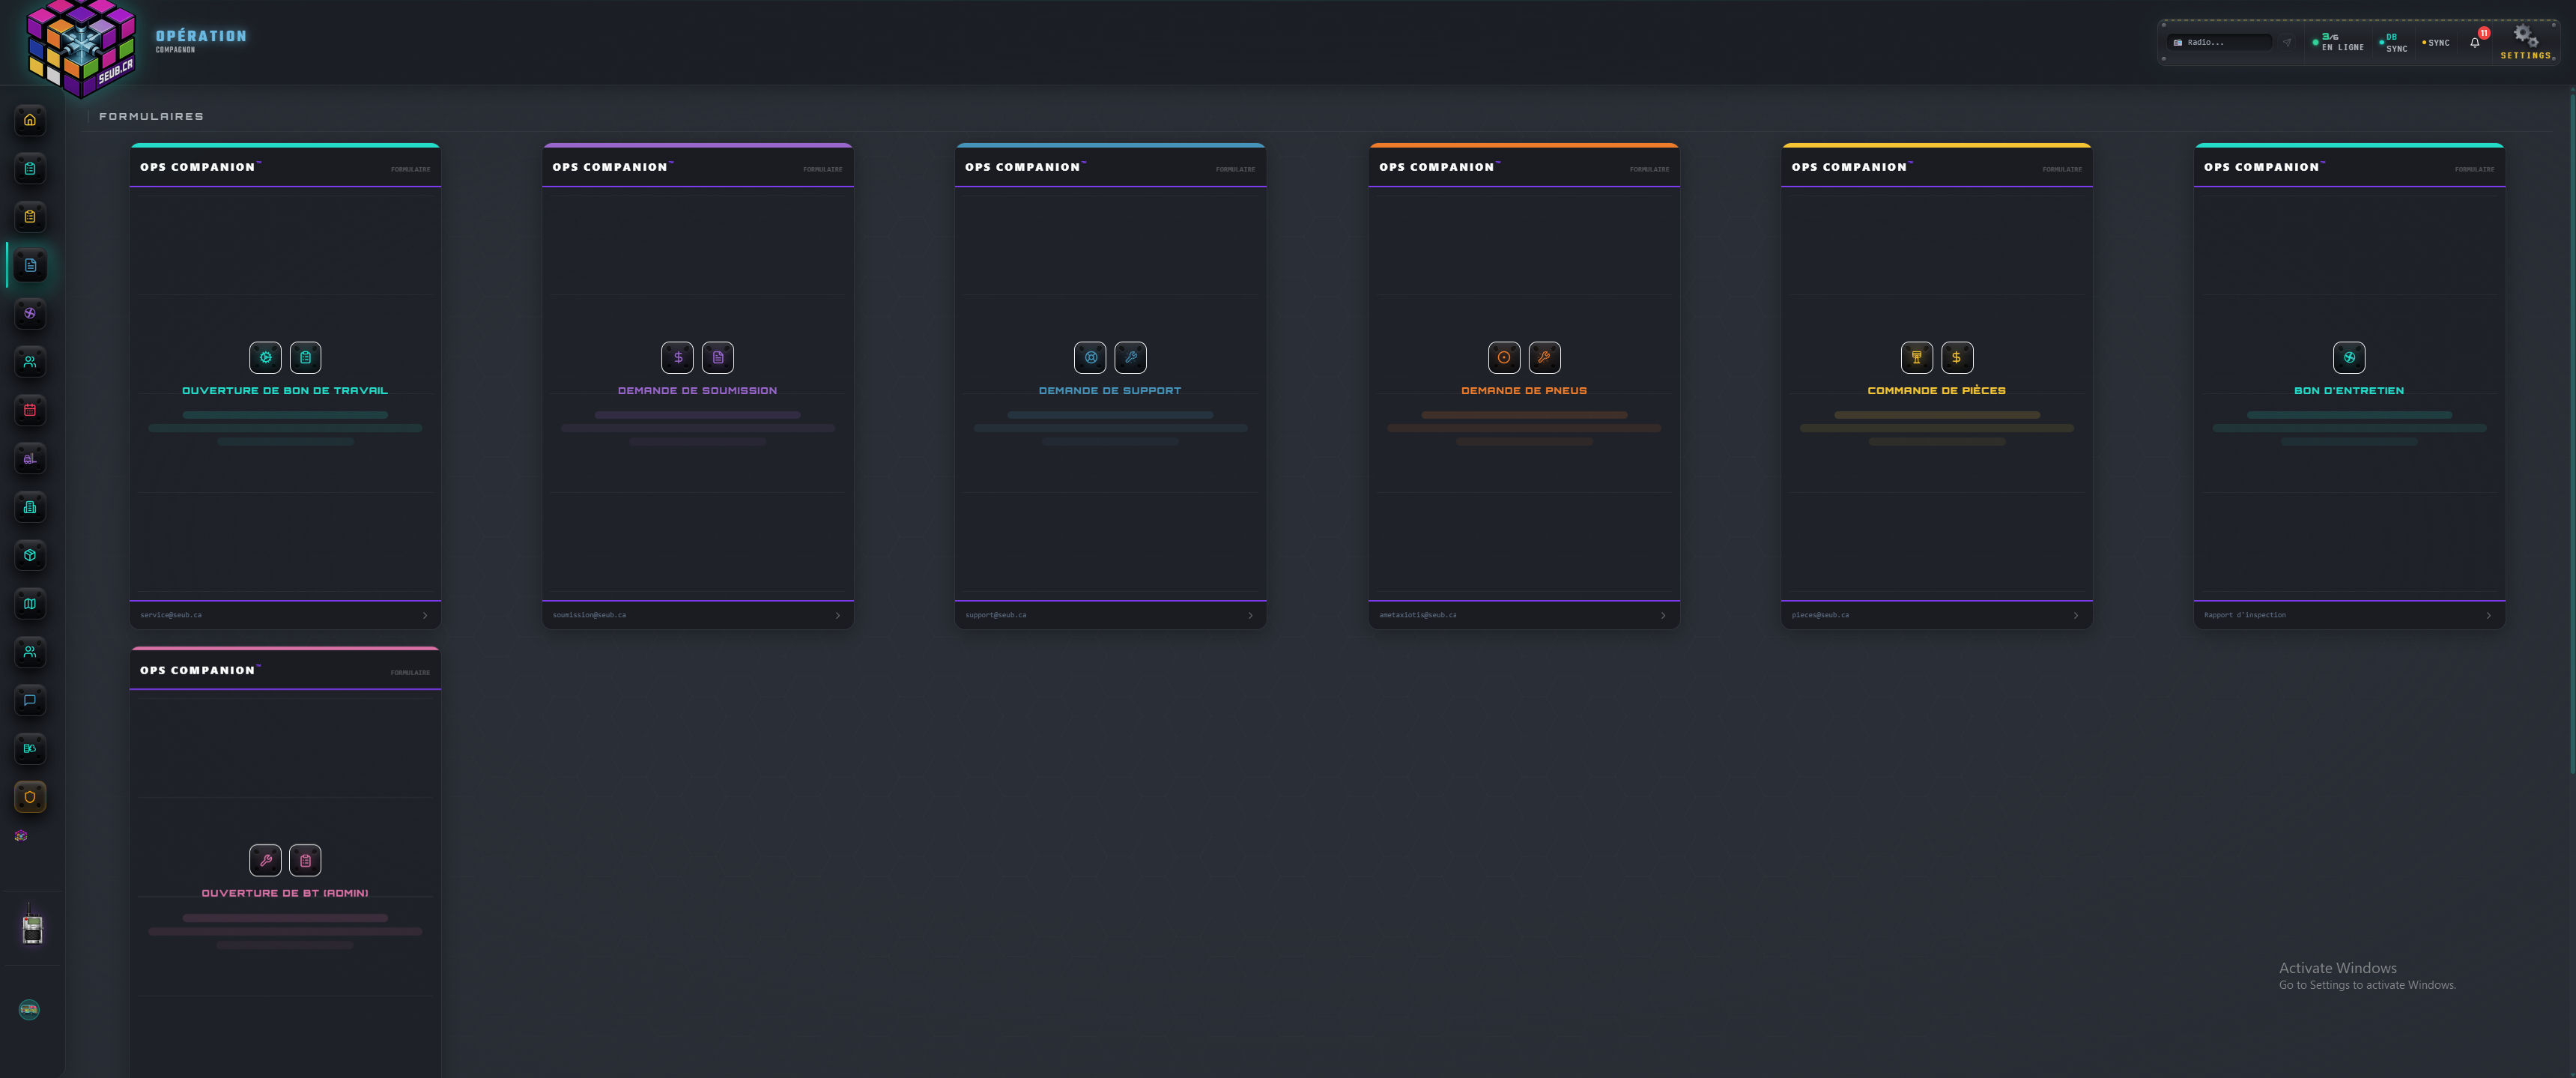Viewport: 2576px width, 1078px height.
Task: Click clipboard icon on Ouverture de bon de travail
Action: pos(305,357)
